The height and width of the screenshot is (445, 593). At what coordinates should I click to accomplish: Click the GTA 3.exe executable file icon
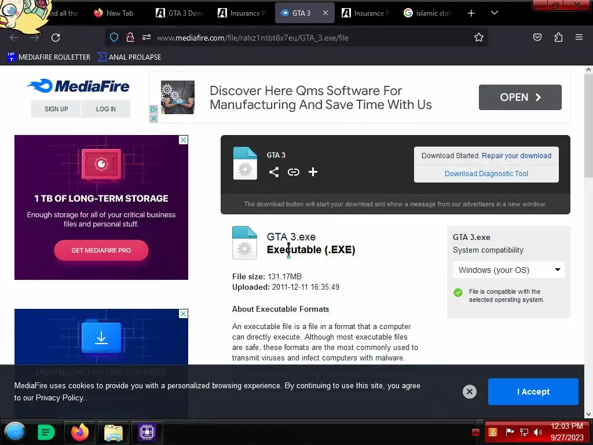(244, 243)
